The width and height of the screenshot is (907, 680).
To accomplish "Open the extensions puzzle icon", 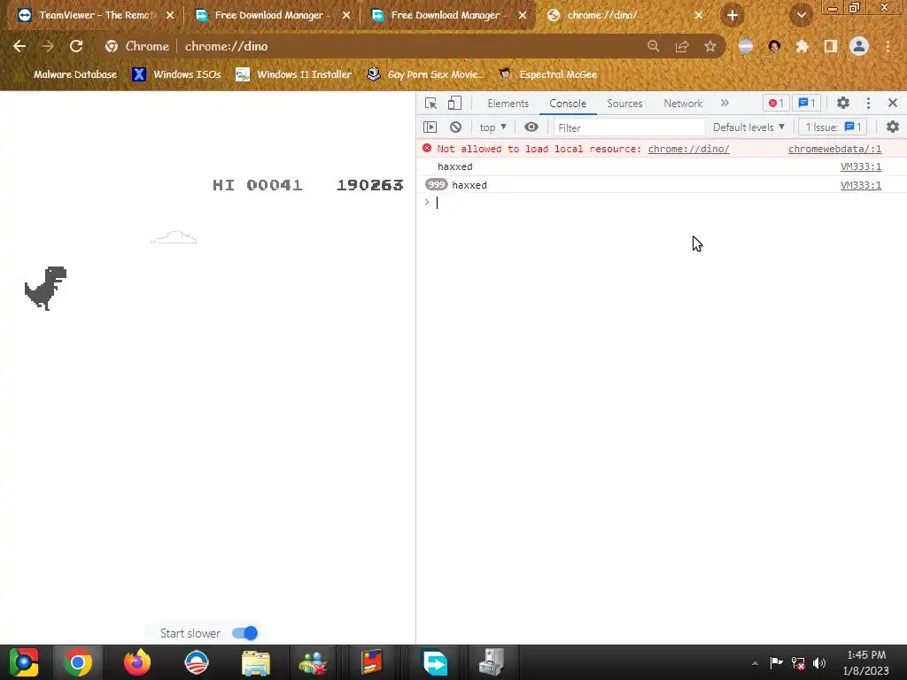I will [802, 46].
